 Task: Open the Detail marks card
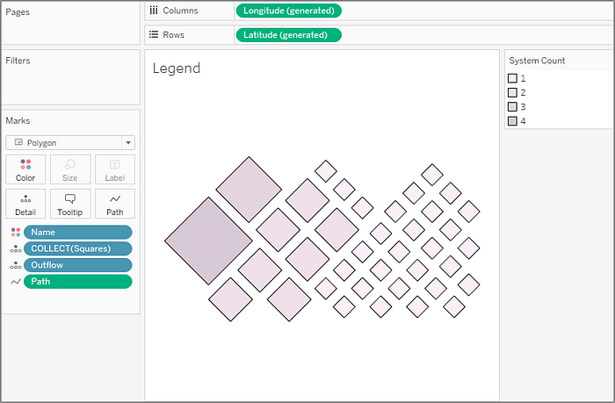(25, 204)
